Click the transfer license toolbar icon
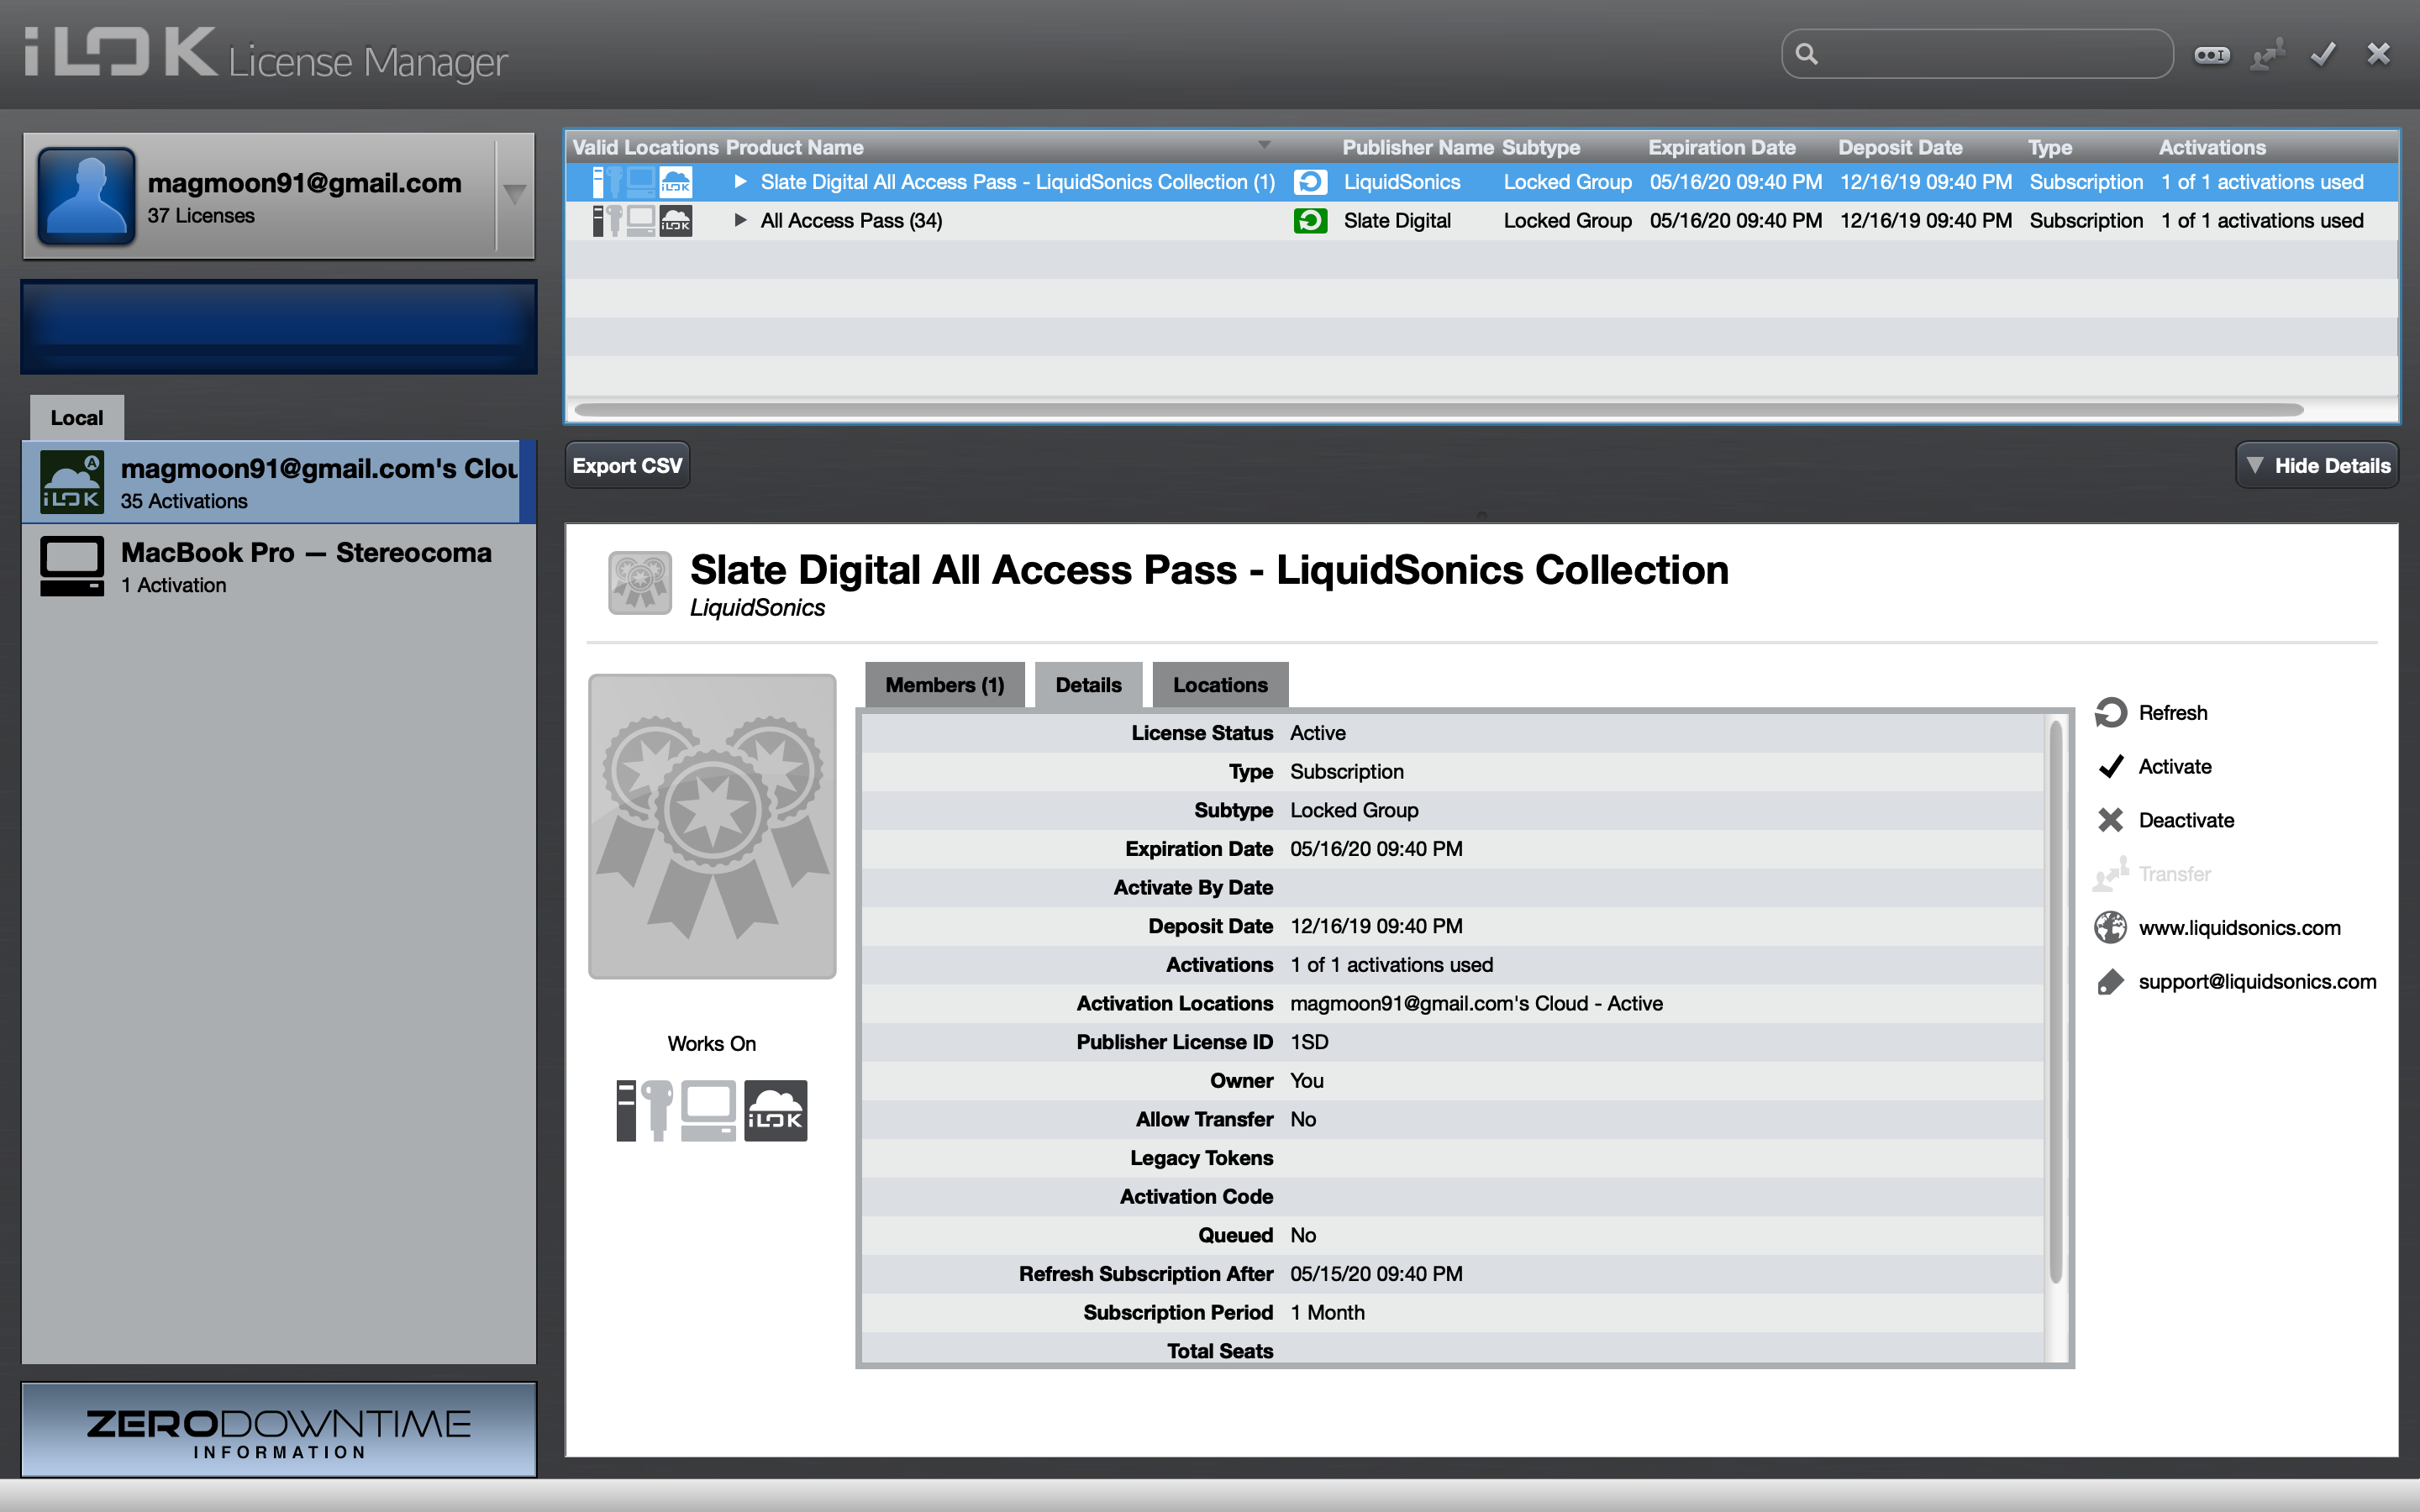 (2267, 54)
